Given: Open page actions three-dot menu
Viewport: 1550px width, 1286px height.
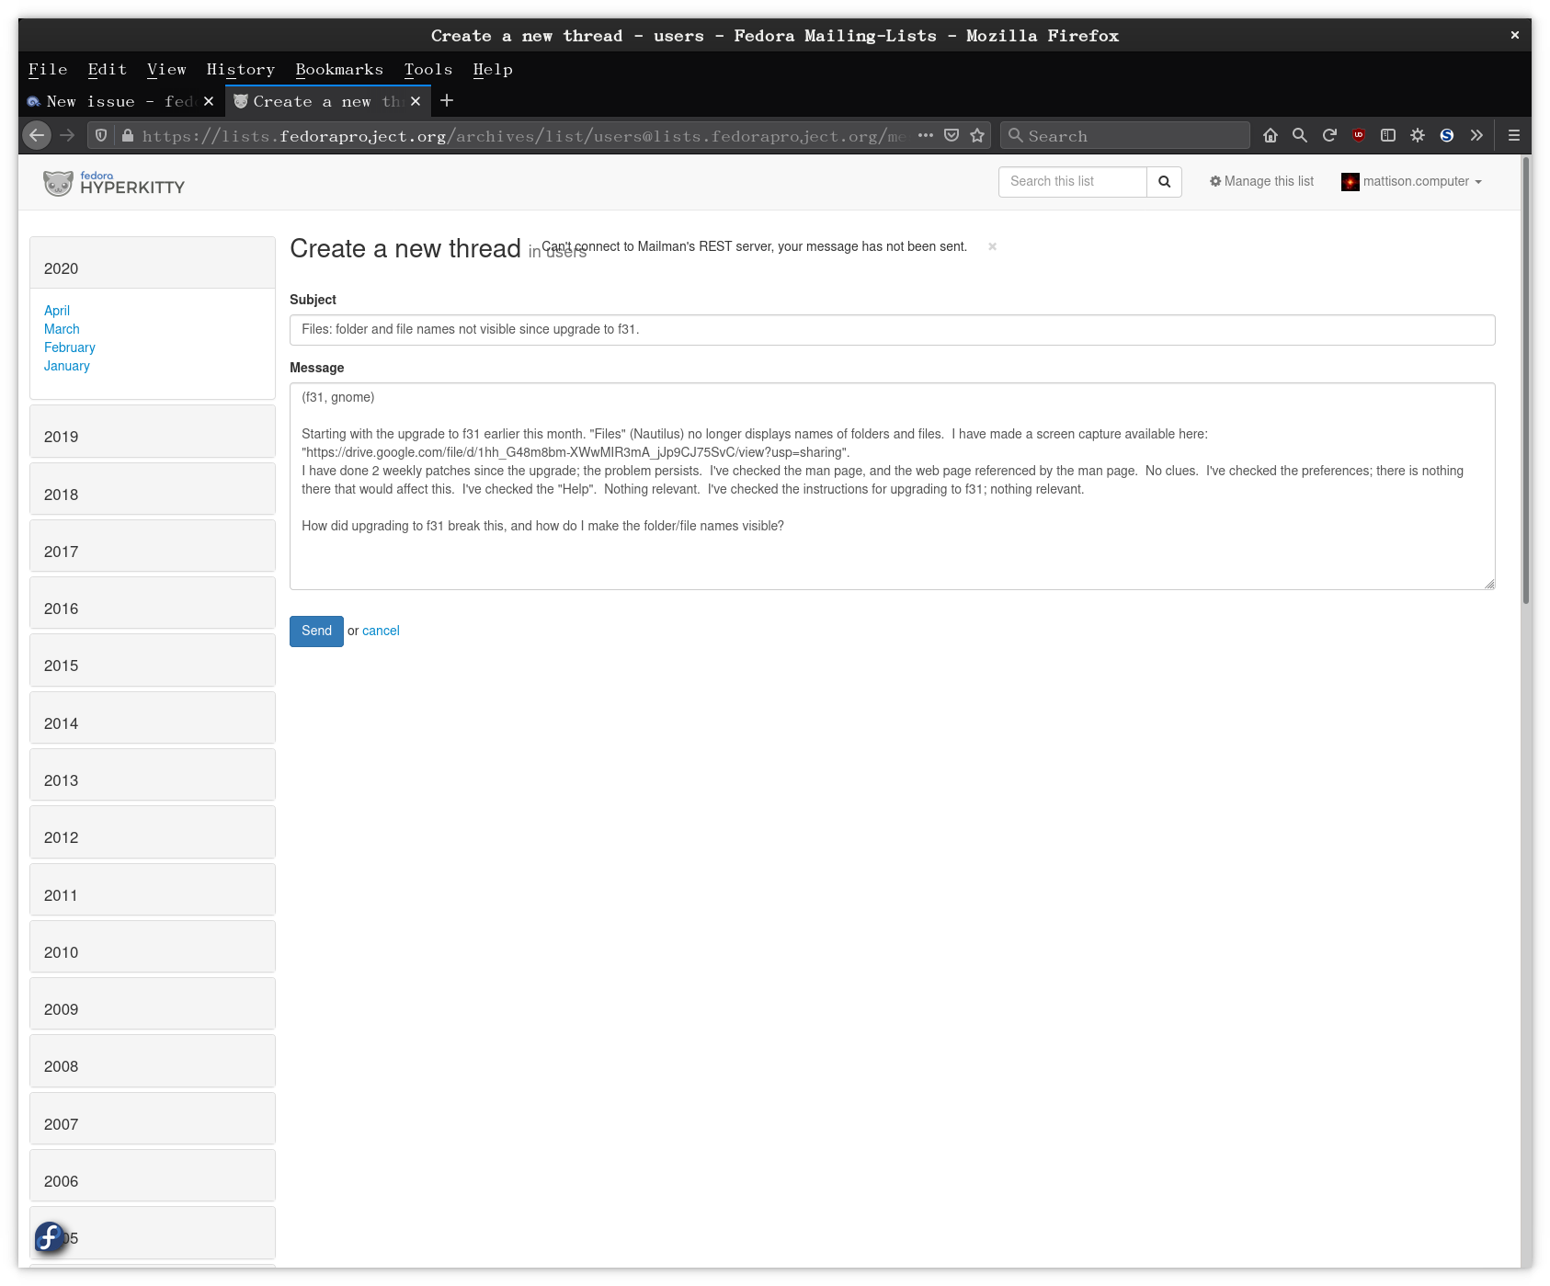Looking at the screenshot, I should click(x=926, y=135).
